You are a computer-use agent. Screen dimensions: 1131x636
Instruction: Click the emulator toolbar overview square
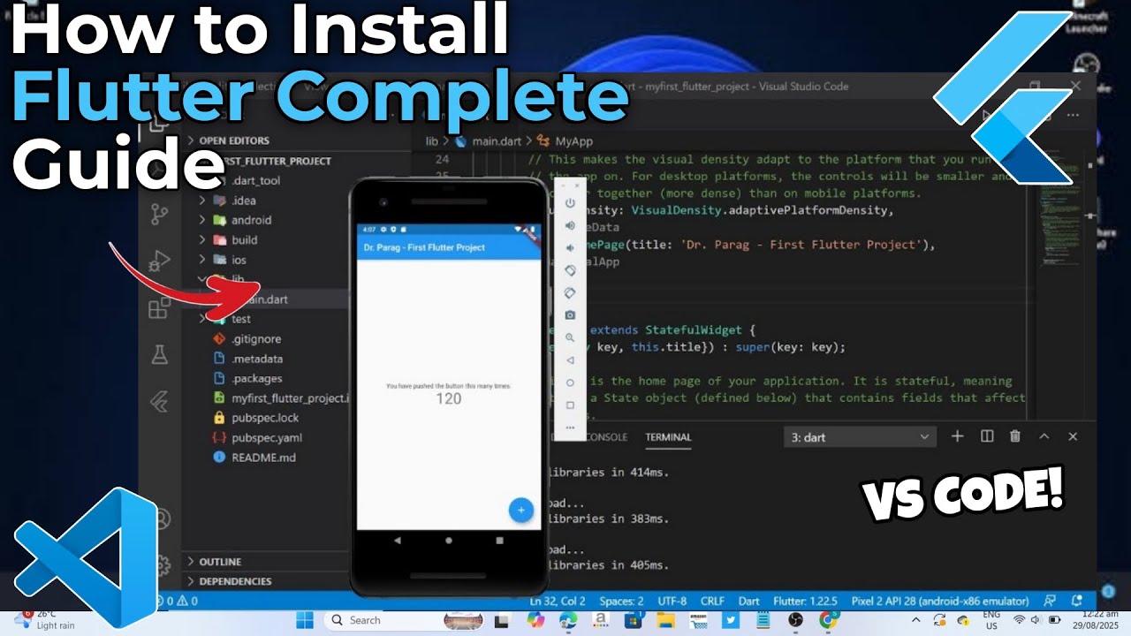(x=570, y=405)
